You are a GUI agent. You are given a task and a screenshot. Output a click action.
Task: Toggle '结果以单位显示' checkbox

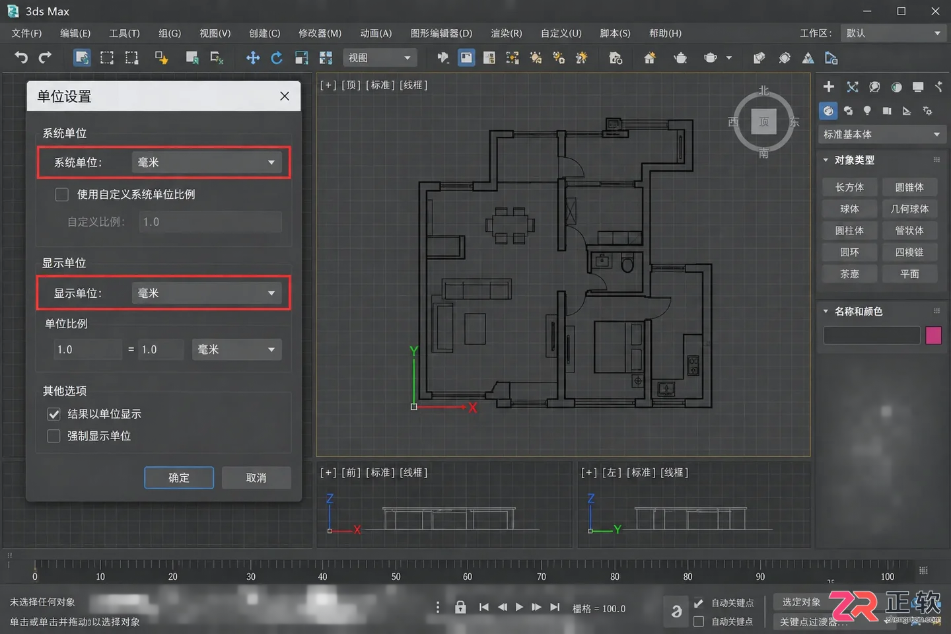54,414
